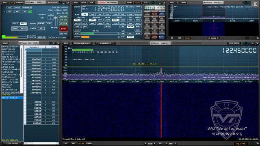The image size is (260, 146).
Task: Select AM demodulation mode
Action: 84,15
